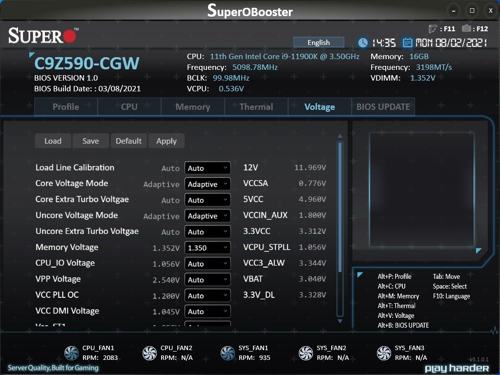Switch to the Profile tab
This screenshot has height=375, width=500.
click(66, 107)
